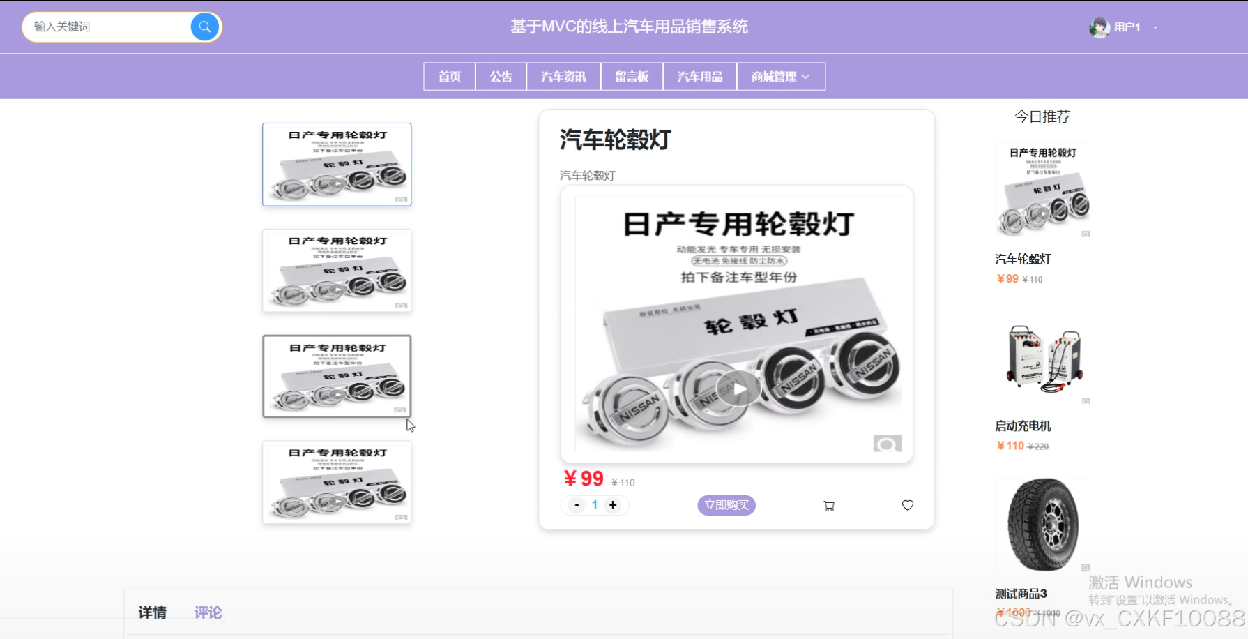Select the fourth product thumbnail image
1248x639 pixels.
click(x=337, y=482)
